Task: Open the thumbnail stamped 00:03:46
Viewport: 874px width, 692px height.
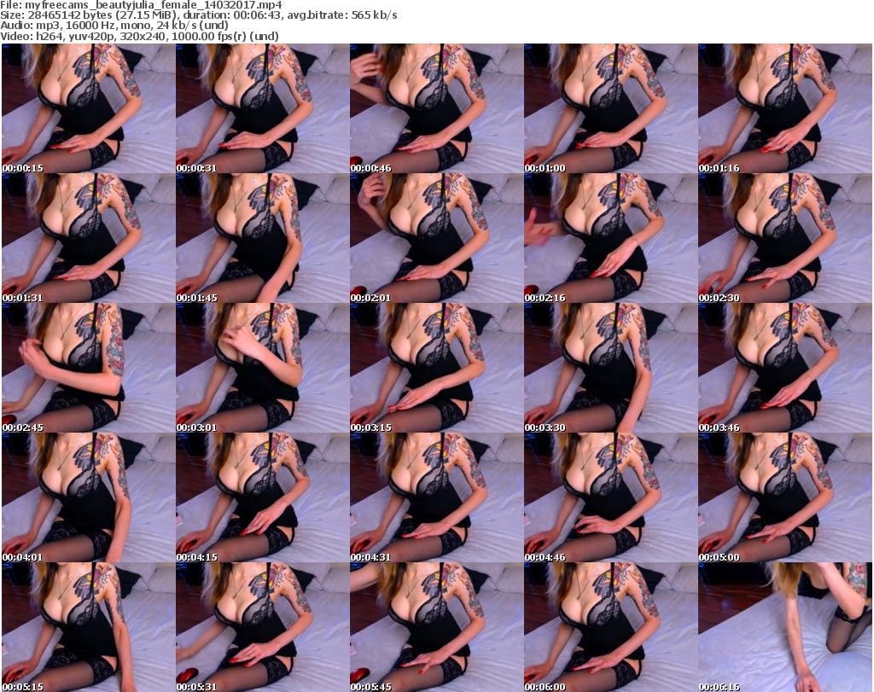Action: pos(785,368)
